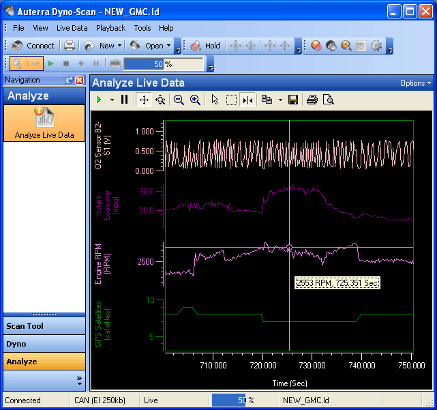Click the Navigation panel pin icon

click(69, 80)
